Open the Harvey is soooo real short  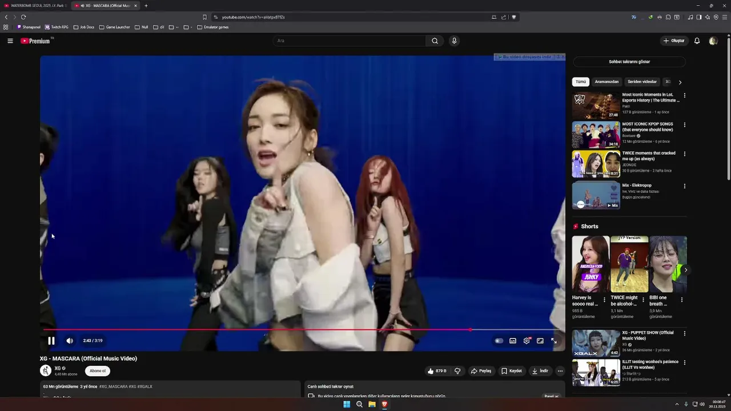coord(591,264)
